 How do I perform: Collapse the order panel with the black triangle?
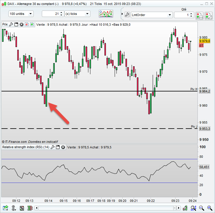pos(122,14)
